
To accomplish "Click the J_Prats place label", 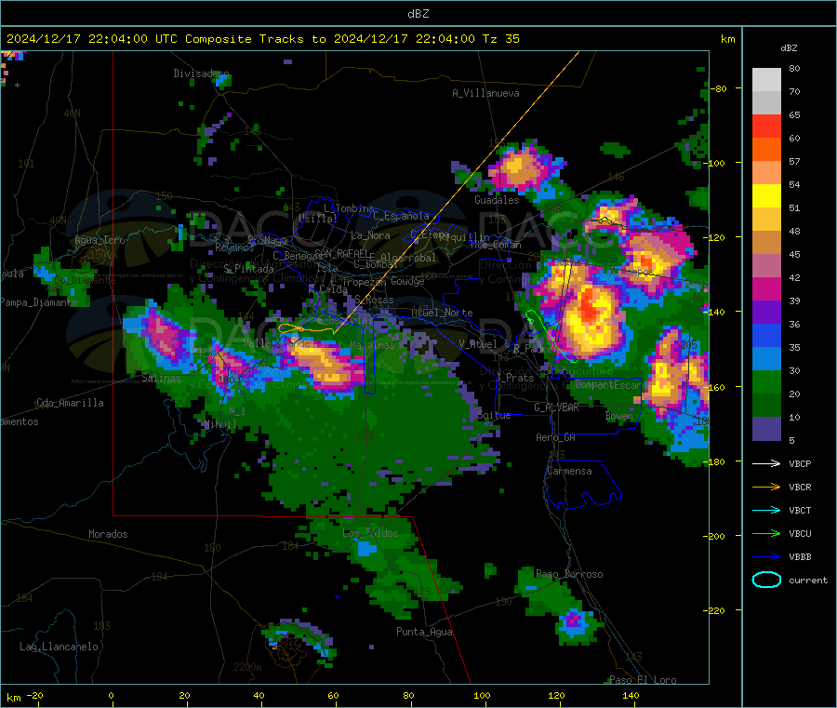I will coord(514,378).
